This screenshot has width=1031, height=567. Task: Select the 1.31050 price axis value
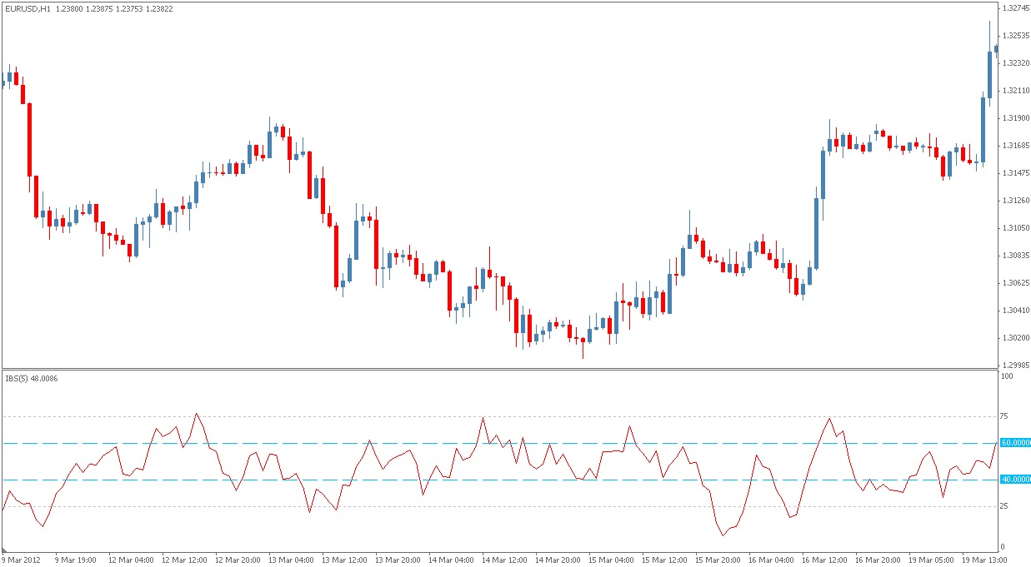[1016, 227]
